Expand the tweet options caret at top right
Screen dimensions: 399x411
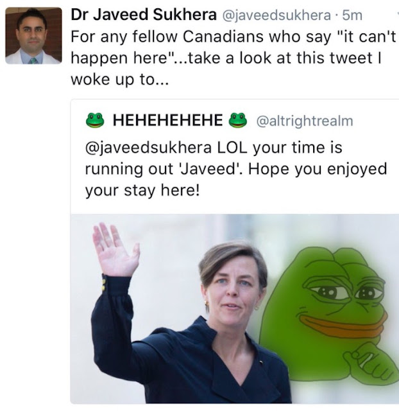click(x=398, y=15)
